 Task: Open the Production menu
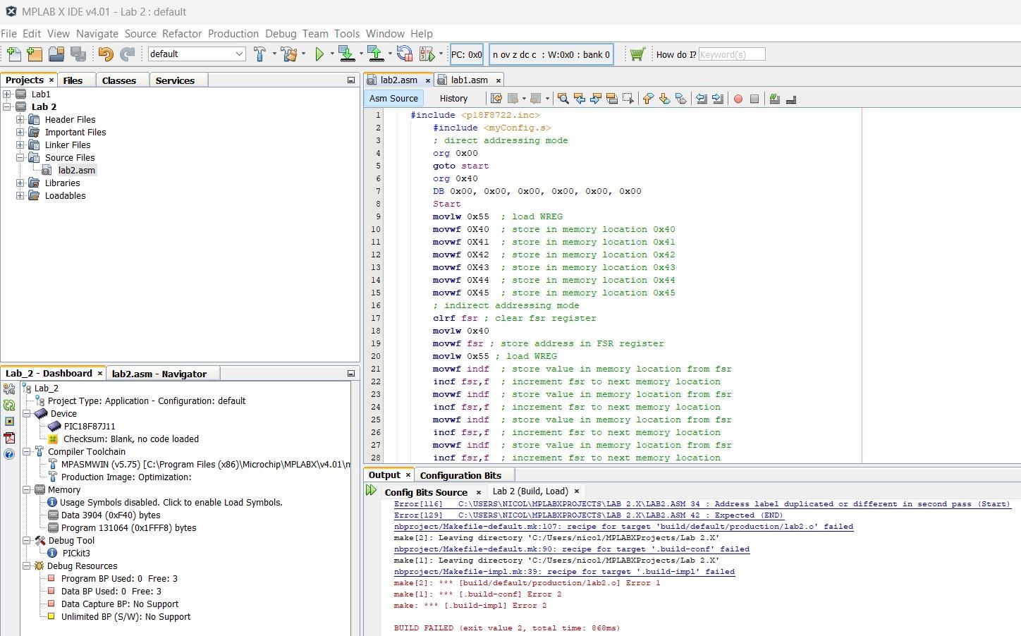(x=233, y=33)
